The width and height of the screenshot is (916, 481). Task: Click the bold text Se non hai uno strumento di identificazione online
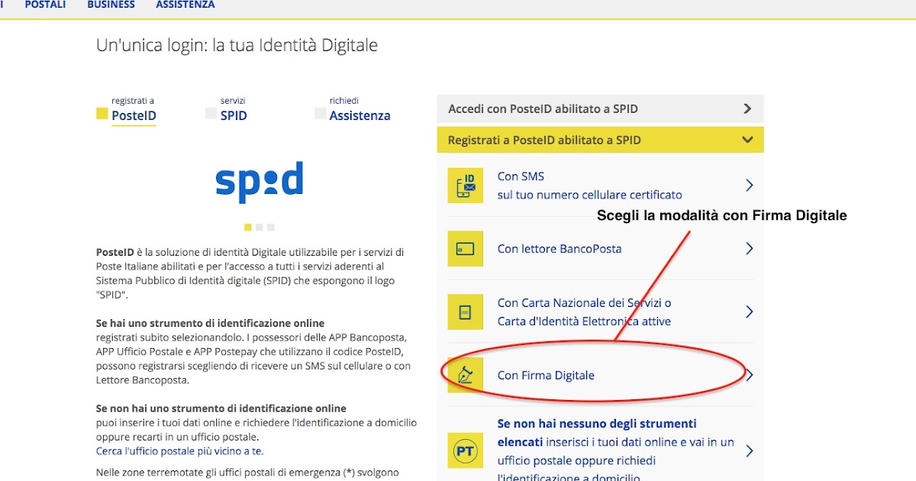(221, 408)
